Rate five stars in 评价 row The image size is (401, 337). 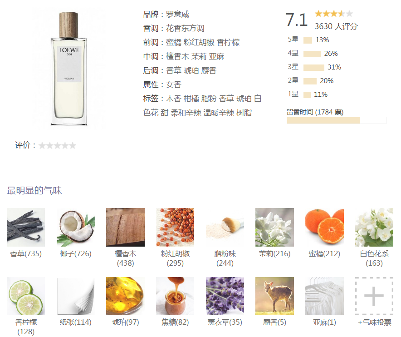pyautogui.click(x=73, y=145)
